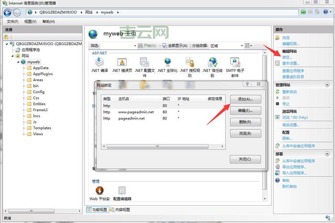Click the 编辑(E)... button

(x=245, y=111)
